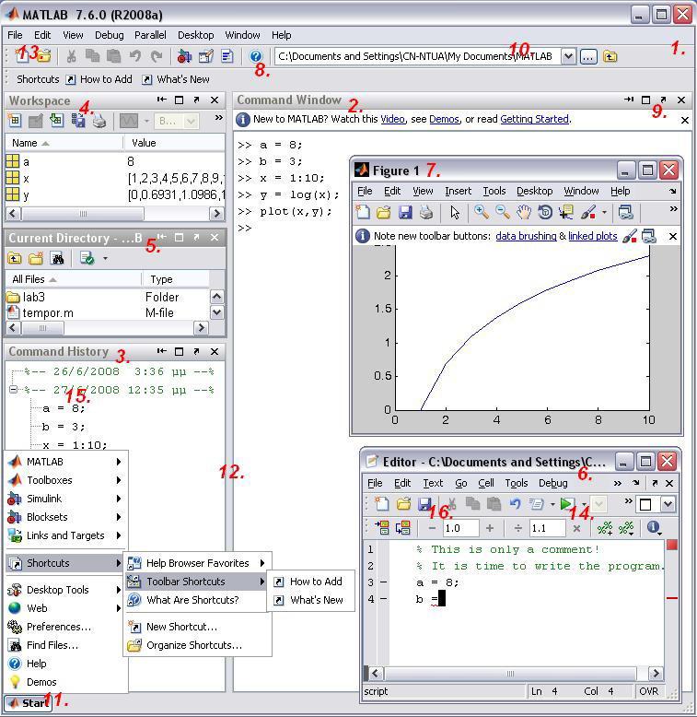Undock the Command Window panel
This screenshot has width=697, height=717.
663,100
